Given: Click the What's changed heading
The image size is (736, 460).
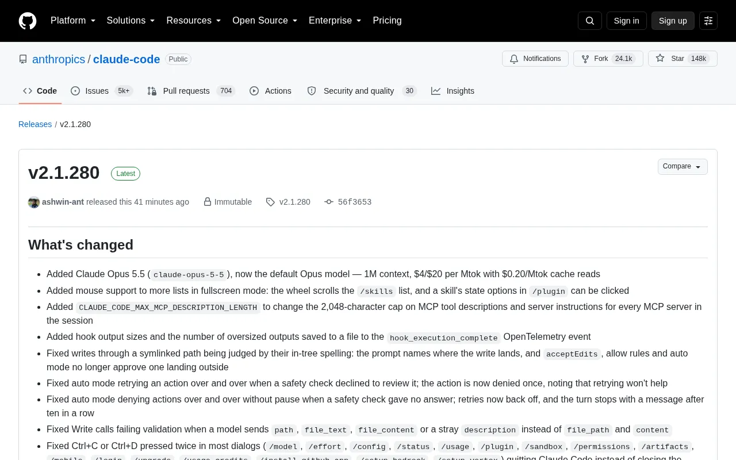Looking at the screenshot, I should [80, 245].
